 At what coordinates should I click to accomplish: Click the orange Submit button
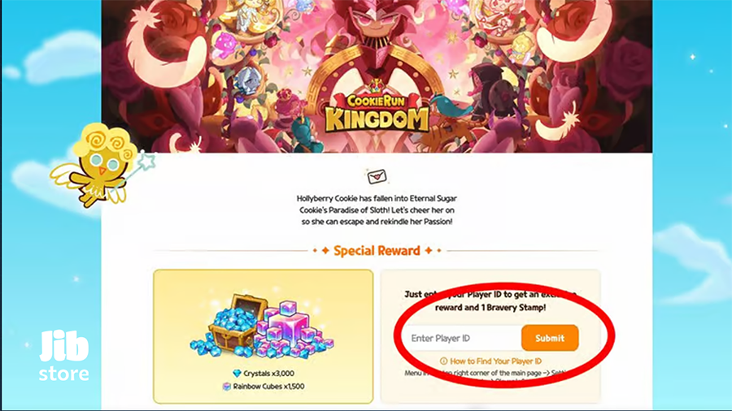[x=550, y=338]
